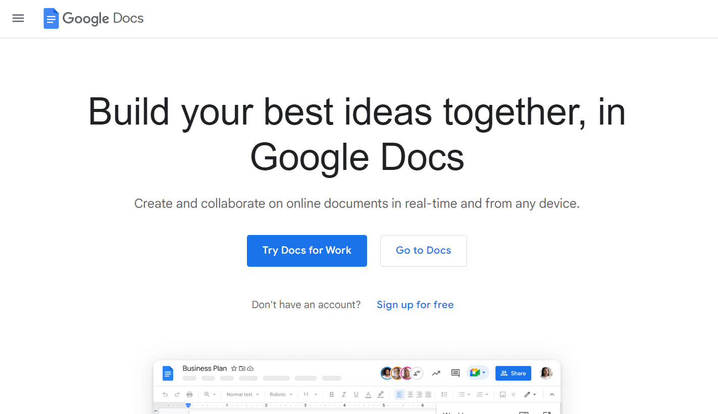Screen dimensions: 718x414
Task: Select the text color swatch icon
Action: point(368,394)
